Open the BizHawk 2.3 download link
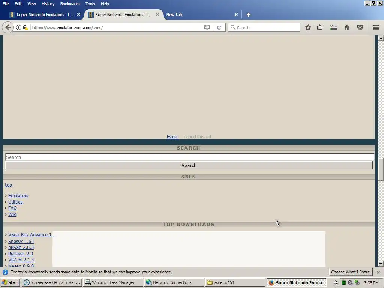This screenshot has width=384, height=288. pyautogui.click(x=21, y=254)
